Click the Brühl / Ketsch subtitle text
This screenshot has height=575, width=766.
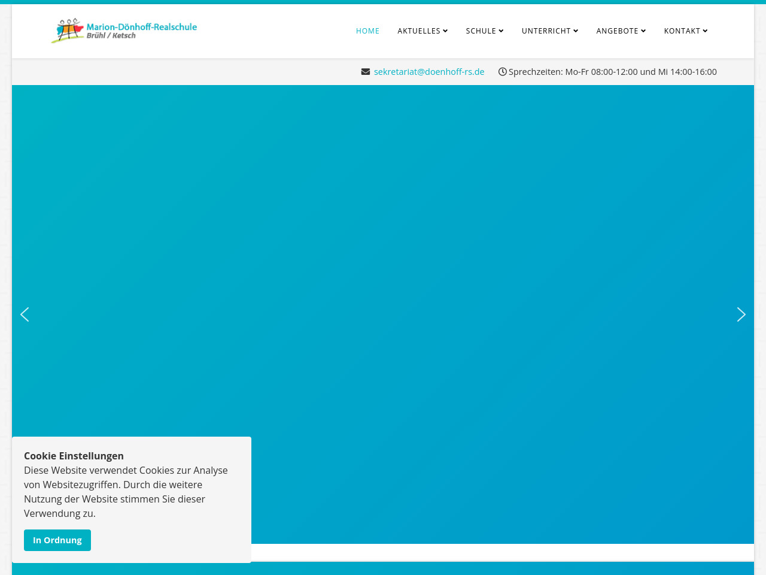tap(111, 36)
